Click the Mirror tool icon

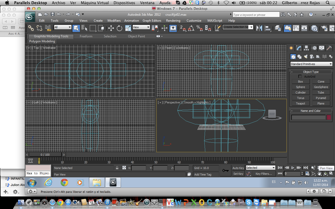pyautogui.click(x=259, y=28)
